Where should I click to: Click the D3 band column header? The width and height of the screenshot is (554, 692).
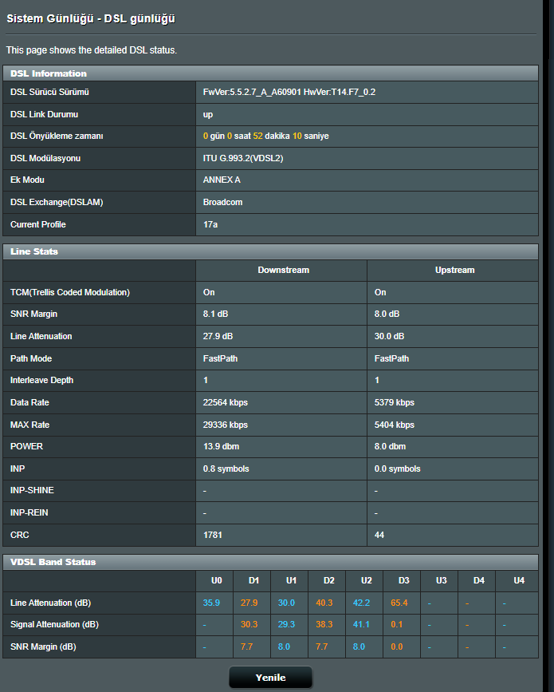(403, 580)
